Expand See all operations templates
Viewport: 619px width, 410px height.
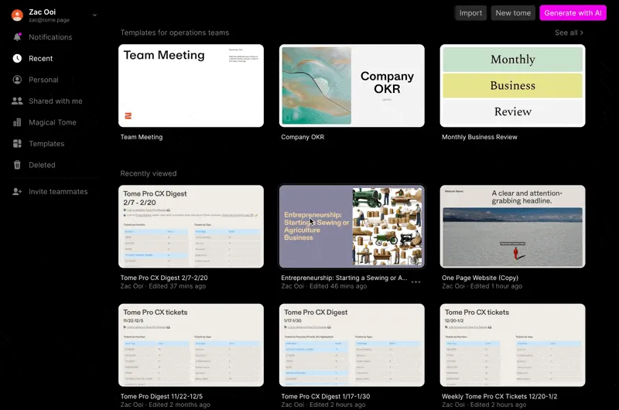pyautogui.click(x=569, y=32)
